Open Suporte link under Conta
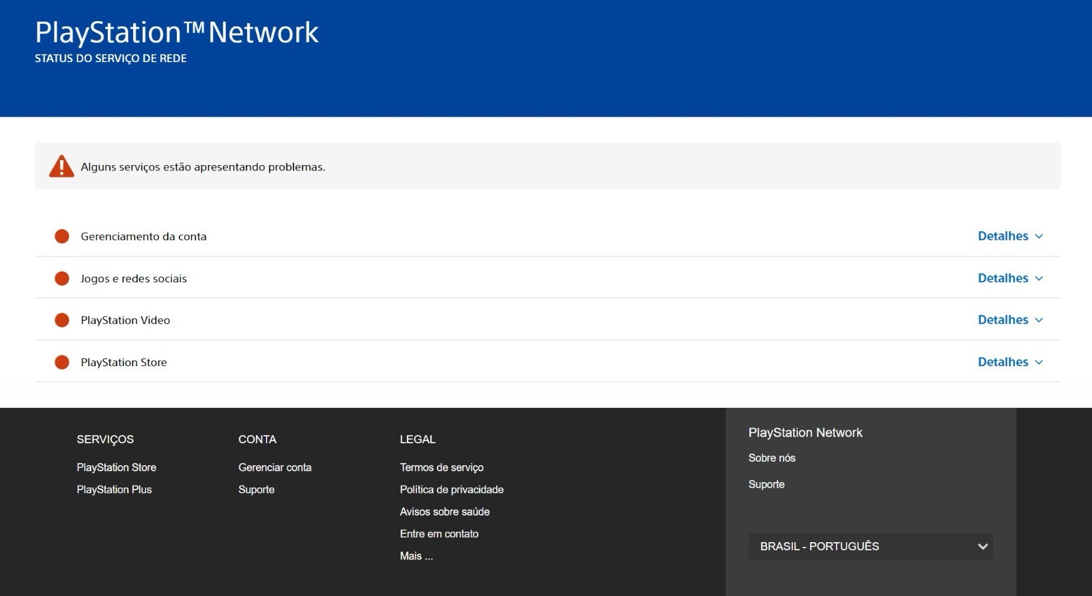Screen dimensions: 1092x596 point(257,490)
